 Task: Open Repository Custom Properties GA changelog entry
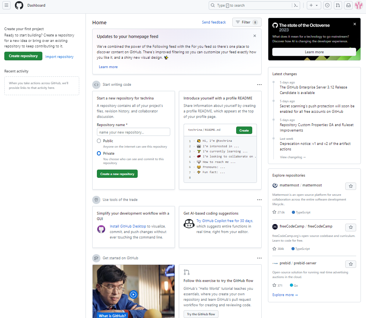[317, 127]
